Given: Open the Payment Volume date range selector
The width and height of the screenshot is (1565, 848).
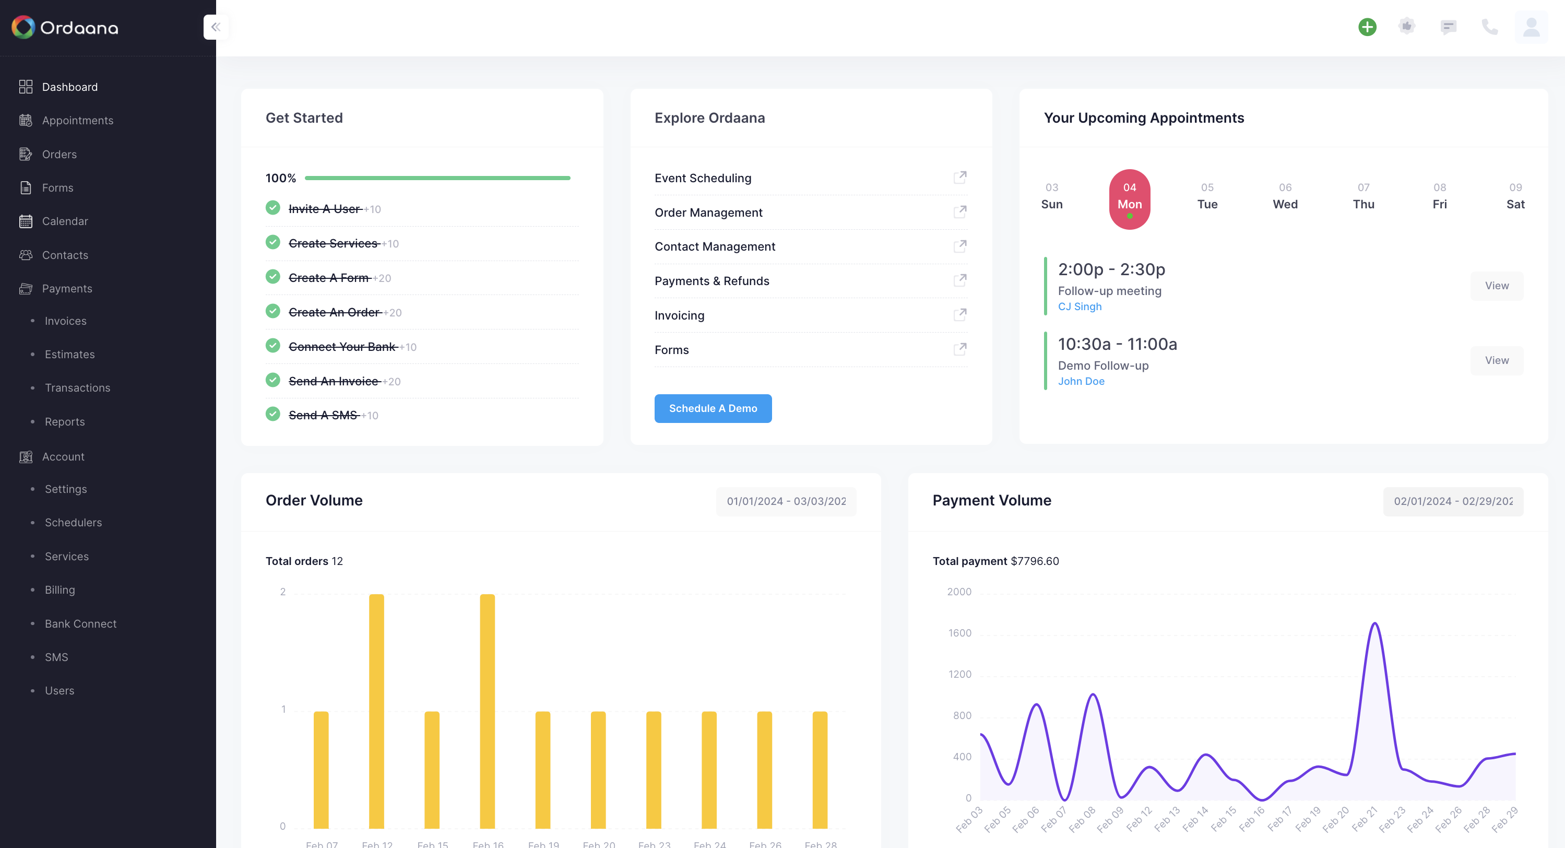Looking at the screenshot, I should [1453, 501].
